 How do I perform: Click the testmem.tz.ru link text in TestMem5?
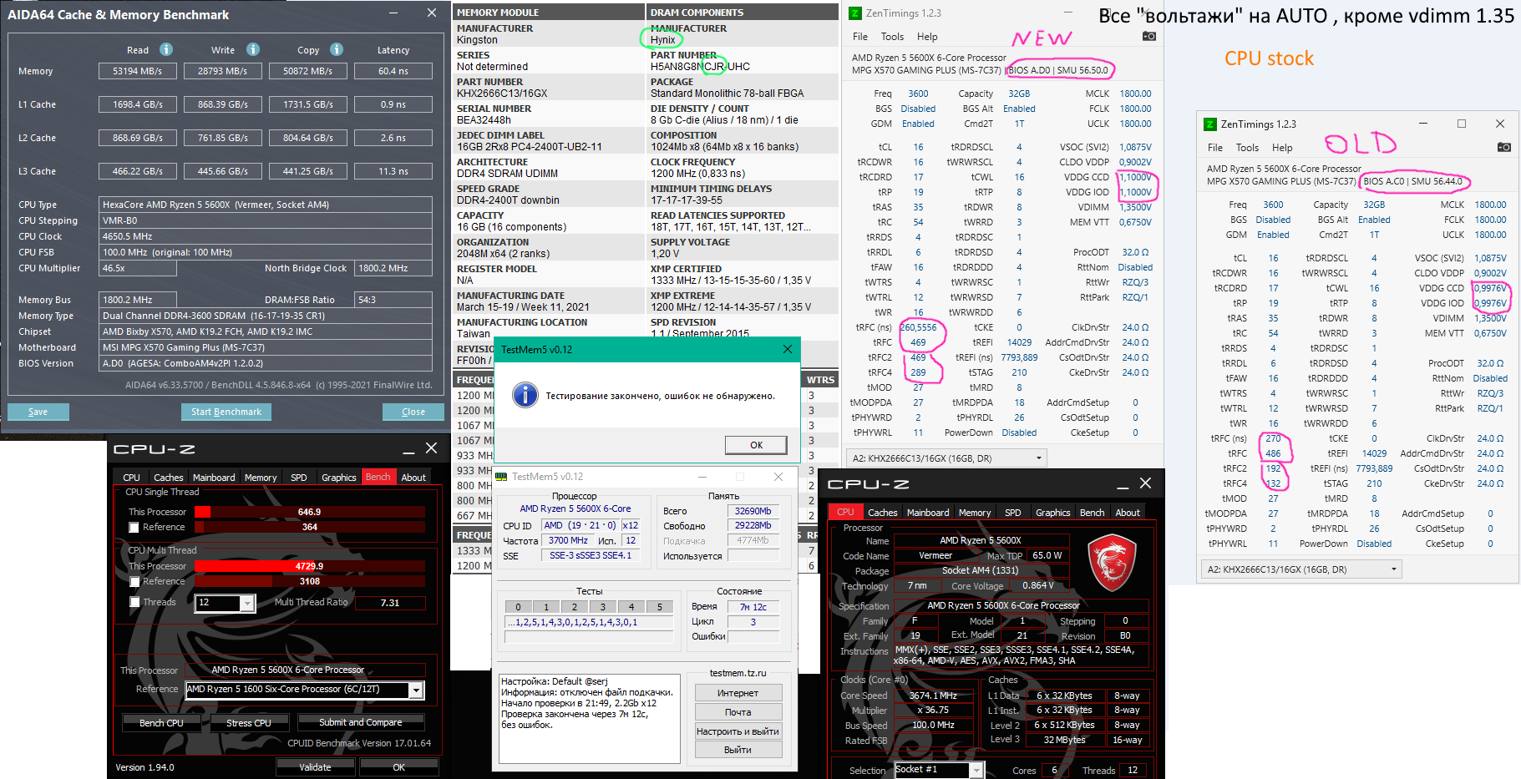click(738, 673)
